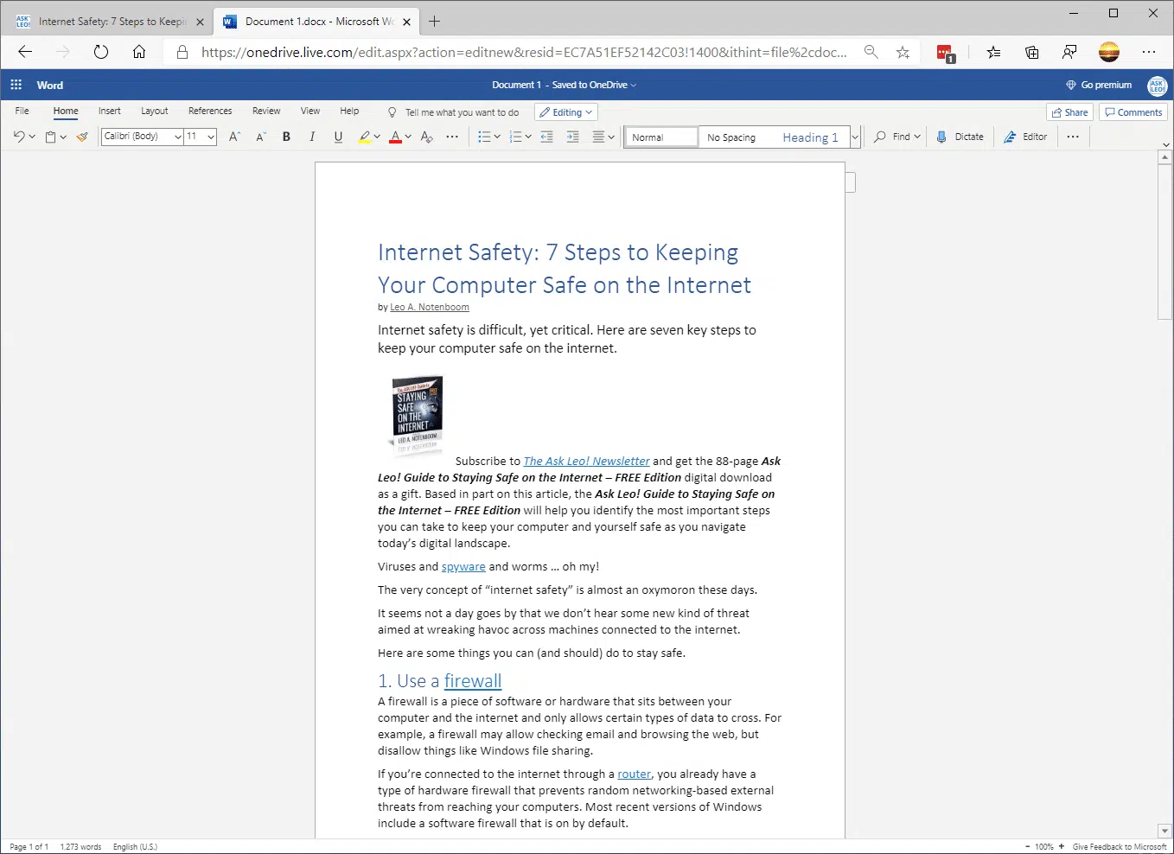This screenshot has width=1174, height=854.
Task: Open the Comments pane
Action: pyautogui.click(x=1133, y=112)
